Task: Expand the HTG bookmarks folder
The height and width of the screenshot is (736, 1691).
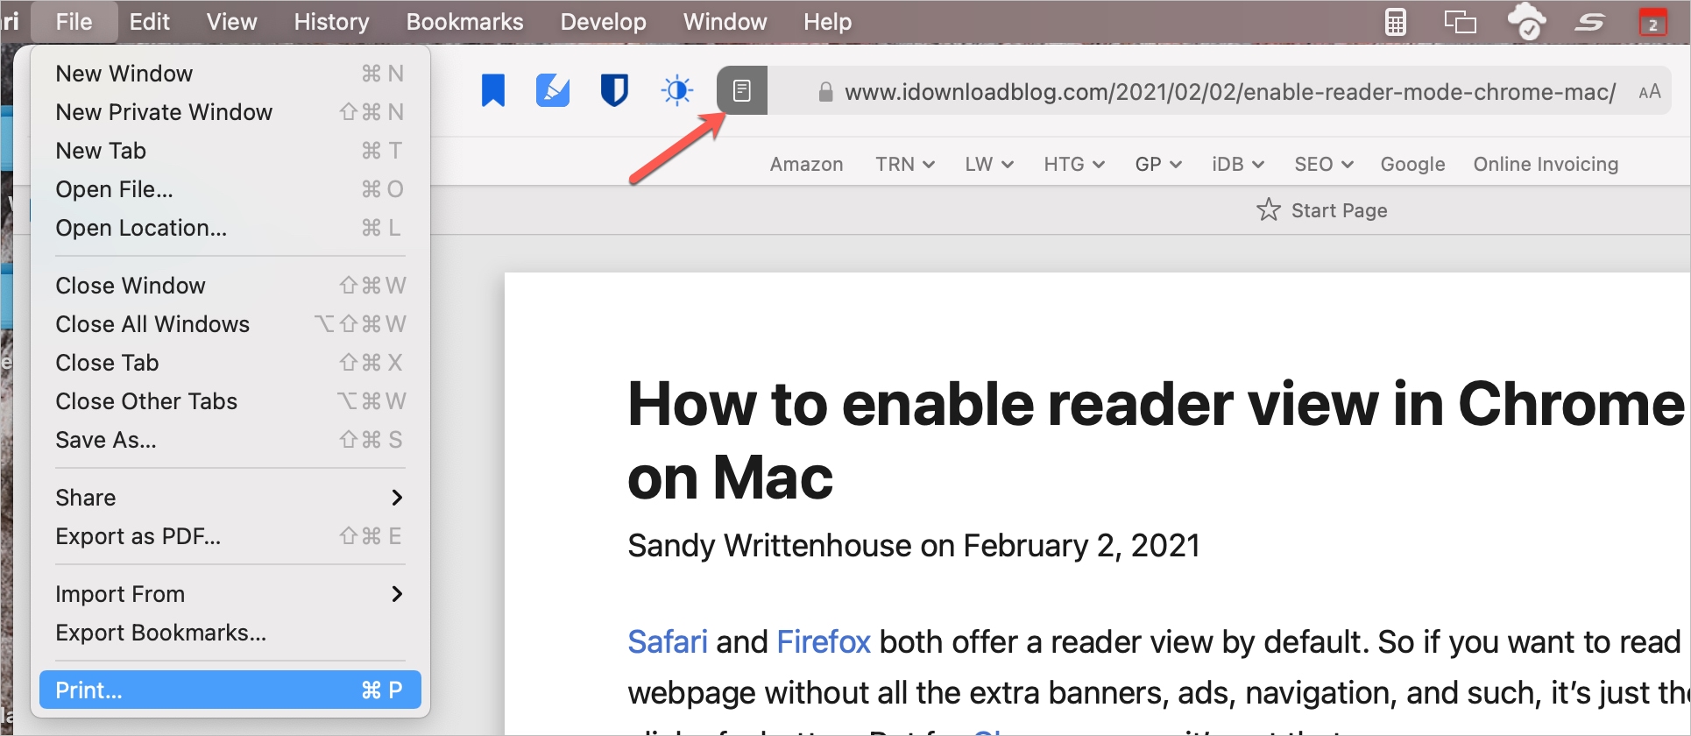Action: (1074, 164)
